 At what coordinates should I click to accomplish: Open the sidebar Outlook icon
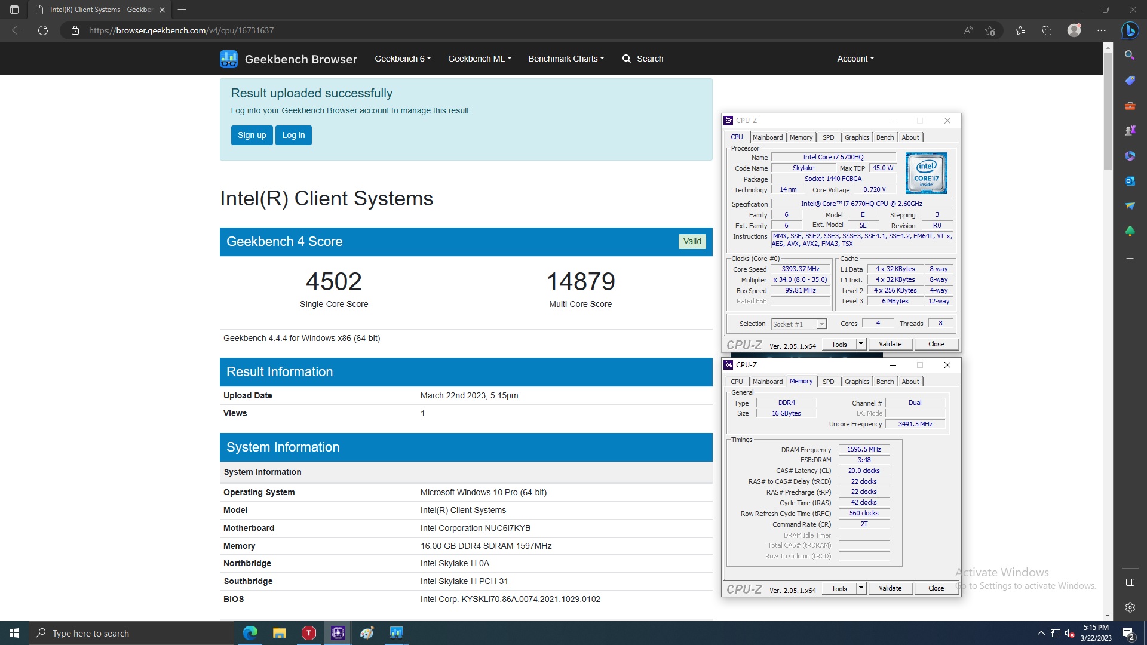pos(1130,181)
